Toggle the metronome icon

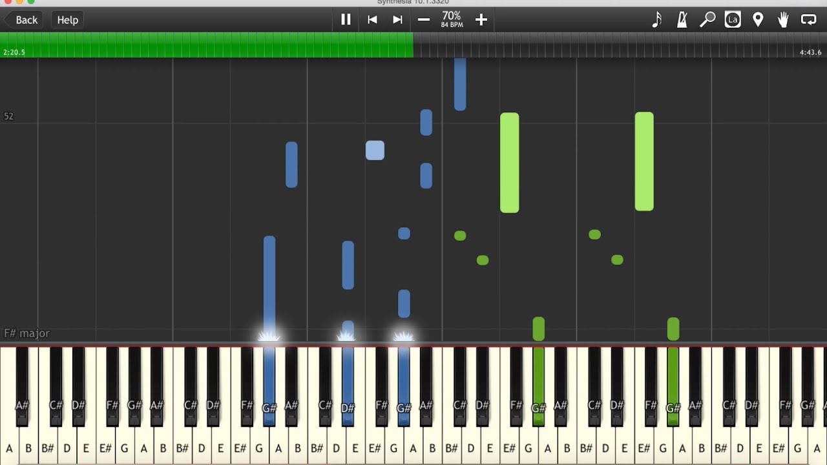(682, 20)
